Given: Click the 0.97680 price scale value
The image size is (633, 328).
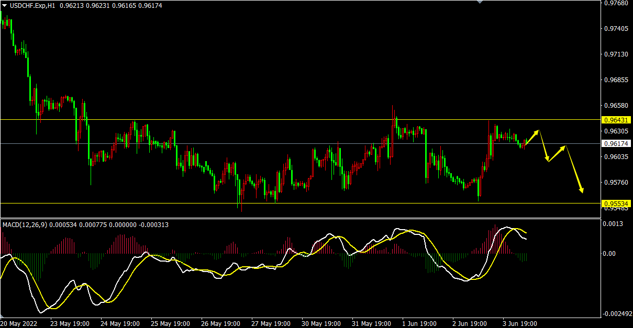Looking at the screenshot, I should [x=616, y=3].
